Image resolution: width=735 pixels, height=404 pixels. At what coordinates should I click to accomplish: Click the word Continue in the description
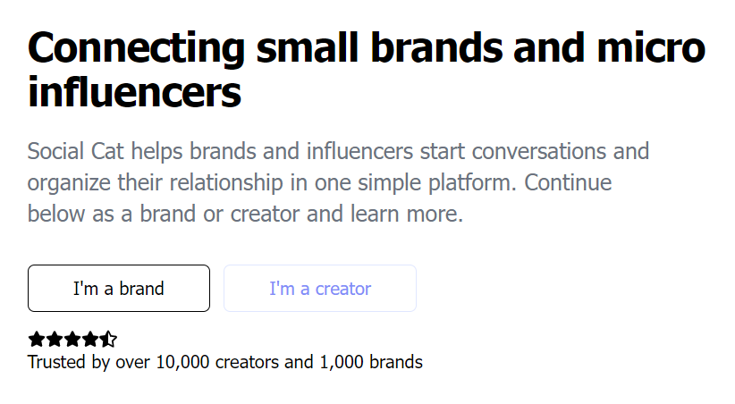(x=568, y=183)
